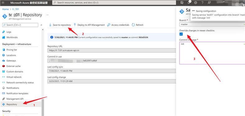Go to Home breadcrumb link
245x116 pixels.
point(6,9)
